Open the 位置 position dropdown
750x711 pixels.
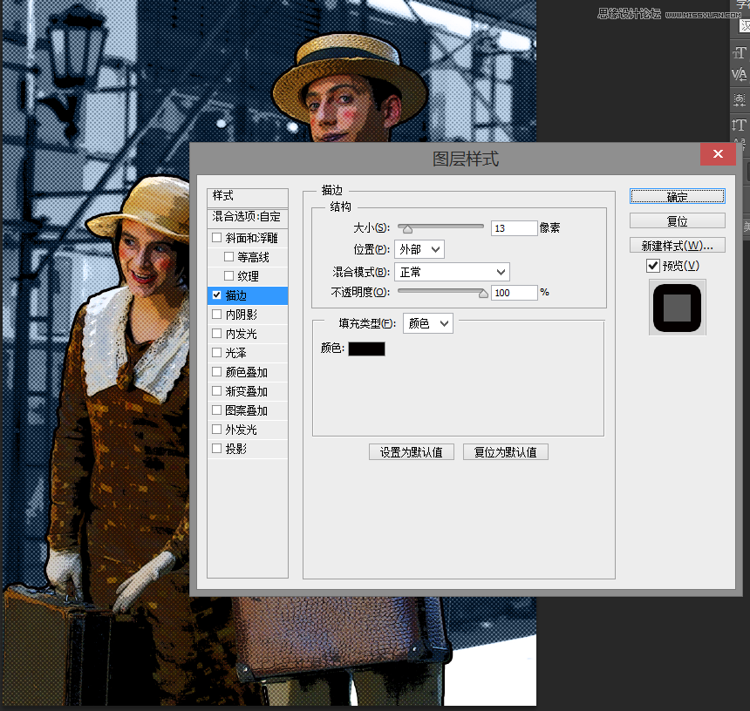tap(419, 249)
